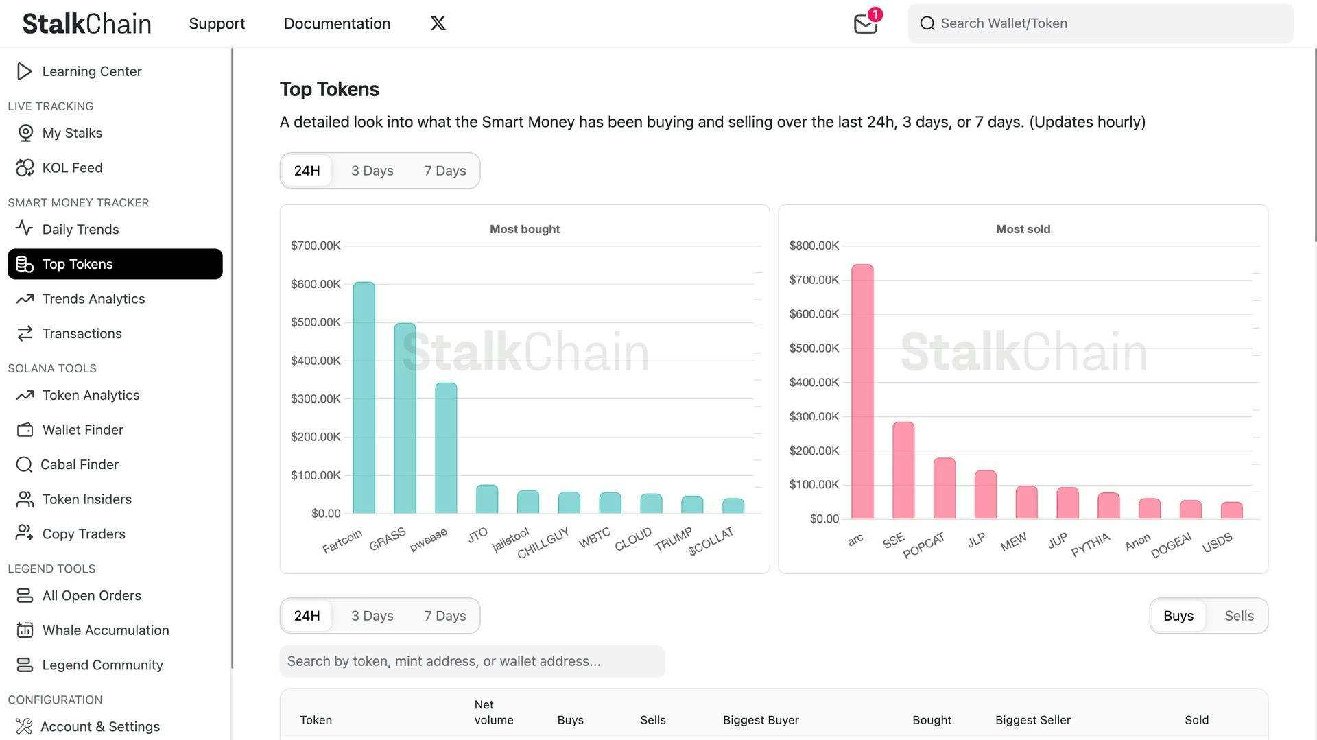Click the JLP bar in Most sold

[986, 494]
